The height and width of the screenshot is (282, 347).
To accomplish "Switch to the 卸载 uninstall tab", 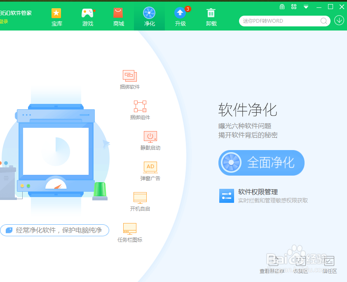I will (211, 16).
